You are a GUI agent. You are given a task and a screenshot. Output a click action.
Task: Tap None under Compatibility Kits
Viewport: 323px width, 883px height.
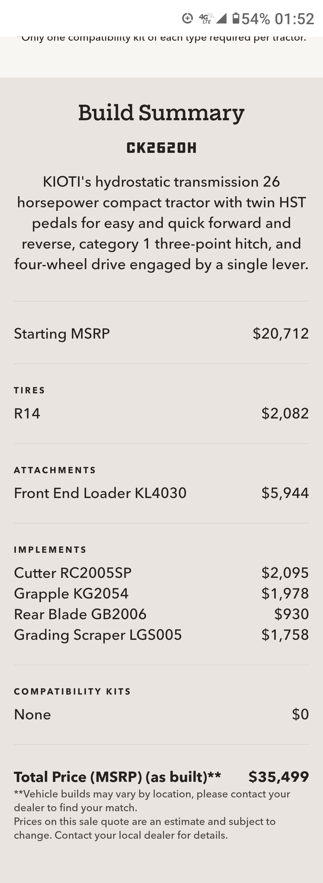33,714
